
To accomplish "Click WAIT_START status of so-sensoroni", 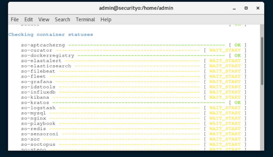I will 225,134.
